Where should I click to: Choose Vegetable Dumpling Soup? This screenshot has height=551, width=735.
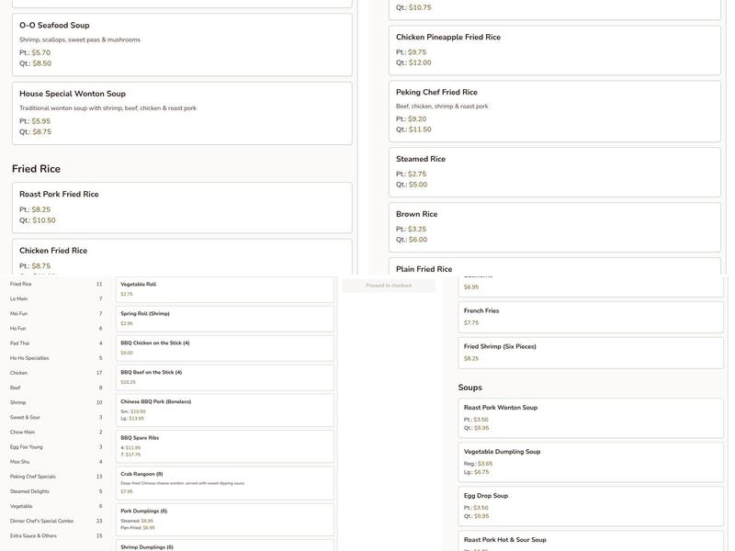click(x=591, y=462)
